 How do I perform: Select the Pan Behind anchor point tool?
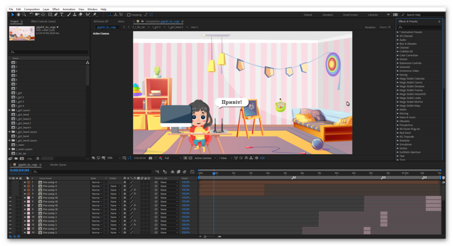[x=43, y=15]
